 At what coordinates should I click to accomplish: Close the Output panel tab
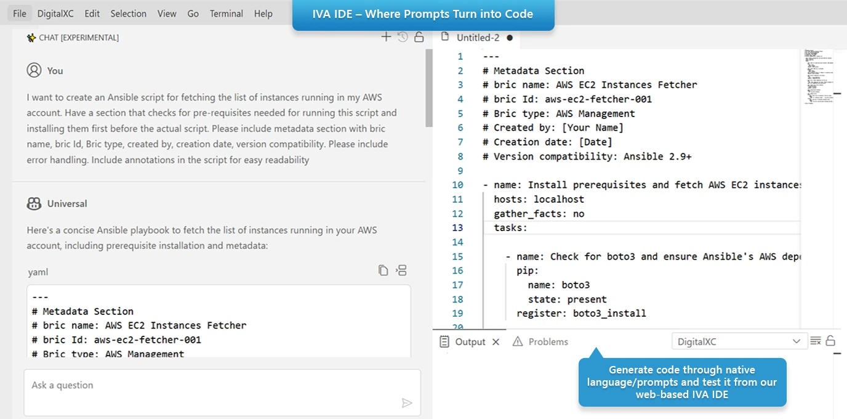496,342
